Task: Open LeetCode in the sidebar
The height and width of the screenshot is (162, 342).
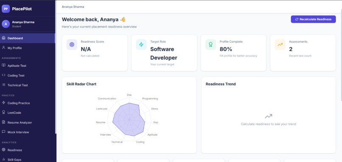Action: point(28,113)
